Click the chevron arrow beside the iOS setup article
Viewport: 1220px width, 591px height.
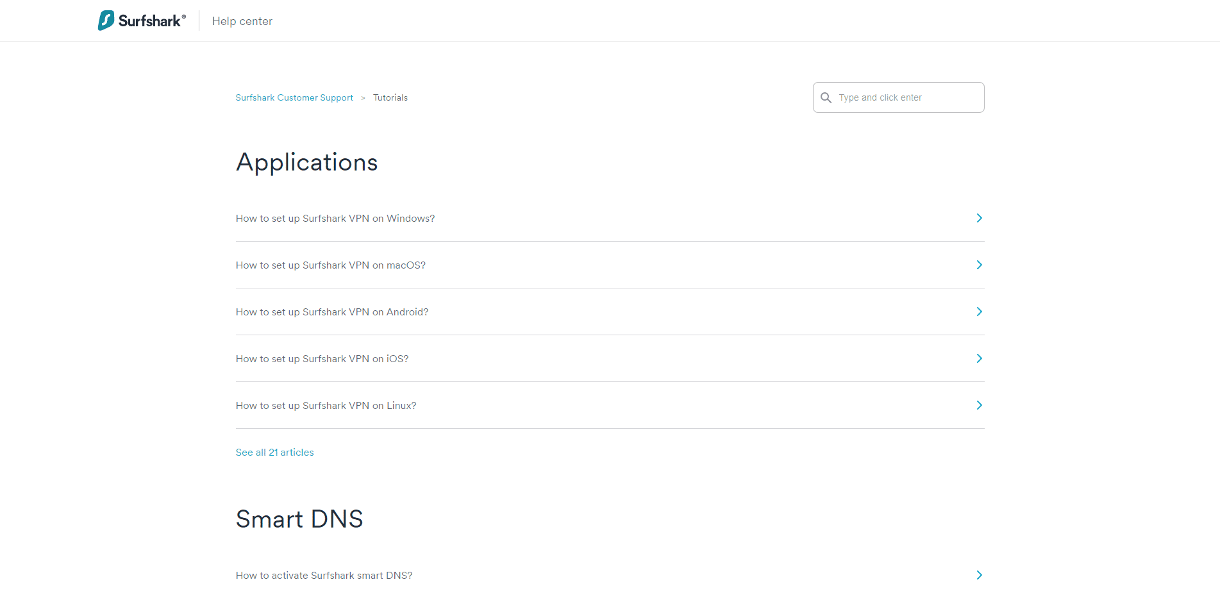(979, 358)
